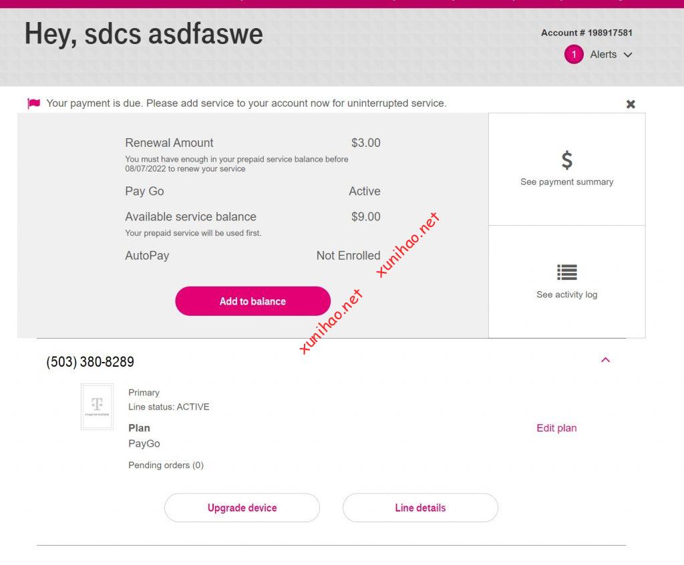Image resolution: width=684 pixels, height=565 pixels.
Task: Select the (503) 380-8289 line header
Action: [90, 362]
